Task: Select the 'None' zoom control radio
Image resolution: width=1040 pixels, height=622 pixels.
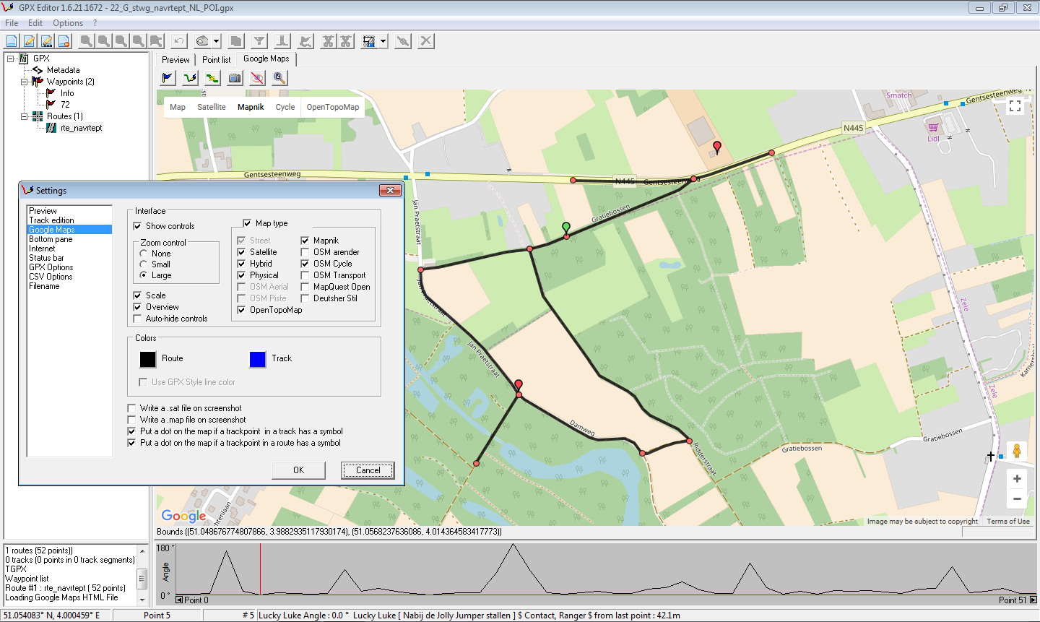Action: click(x=144, y=254)
